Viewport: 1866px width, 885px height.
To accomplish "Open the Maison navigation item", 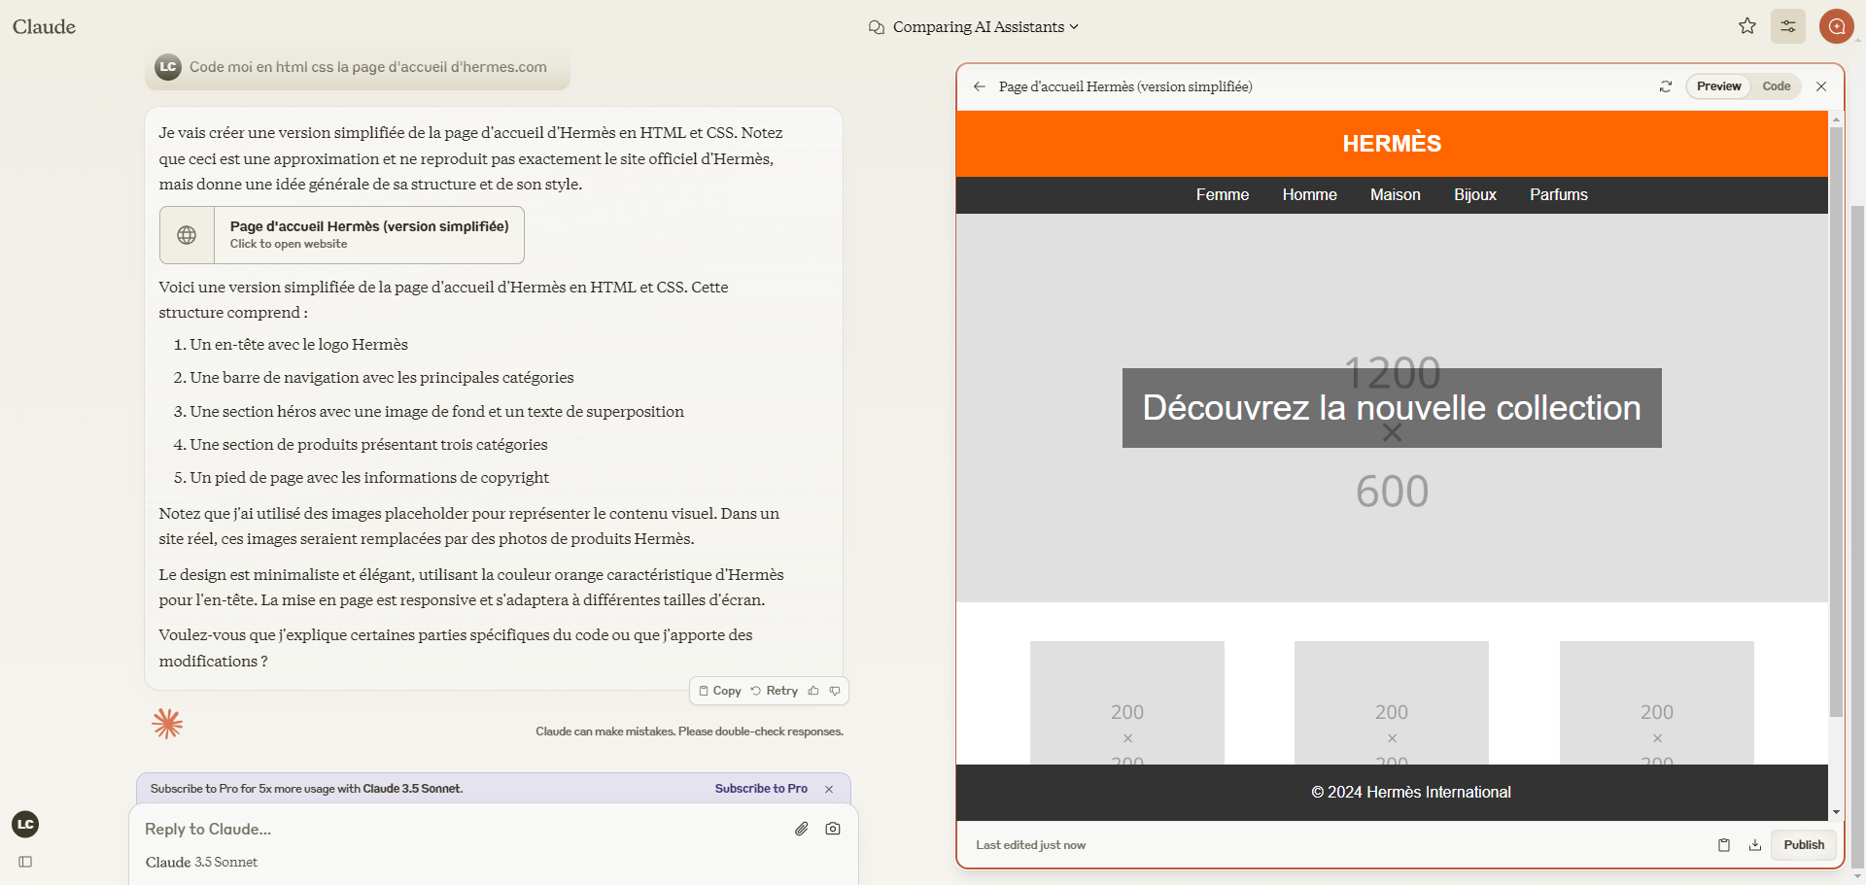I will (x=1396, y=194).
